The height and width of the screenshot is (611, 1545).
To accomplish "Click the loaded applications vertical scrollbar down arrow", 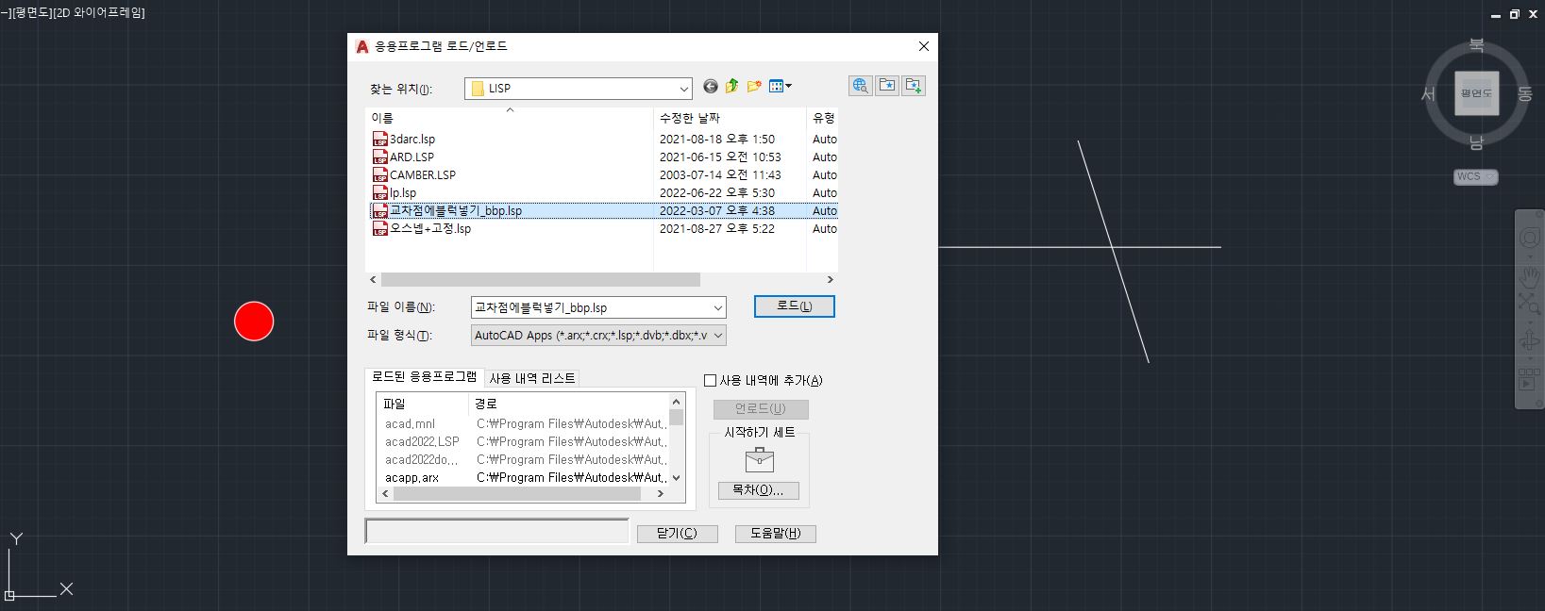I will point(676,479).
